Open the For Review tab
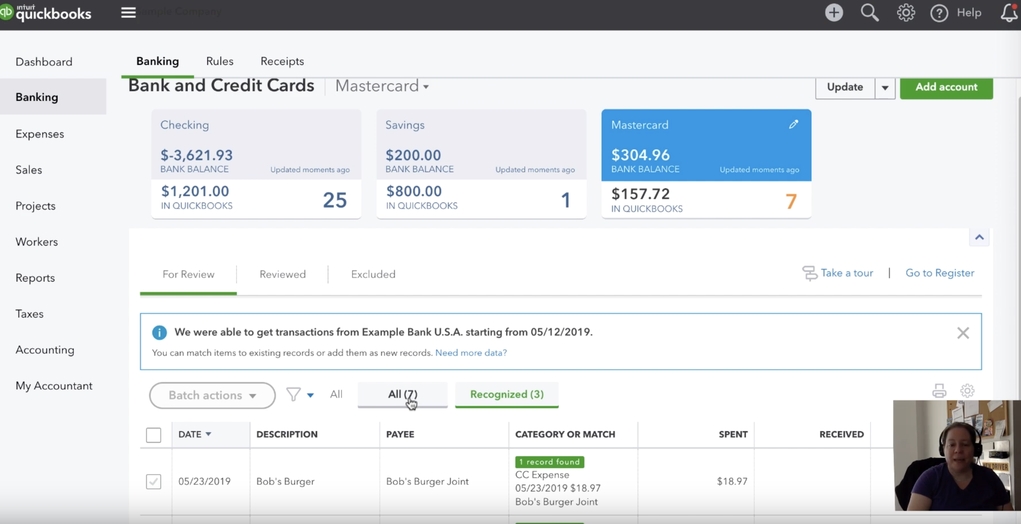The image size is (1021, 524). (x=188, y=275)
